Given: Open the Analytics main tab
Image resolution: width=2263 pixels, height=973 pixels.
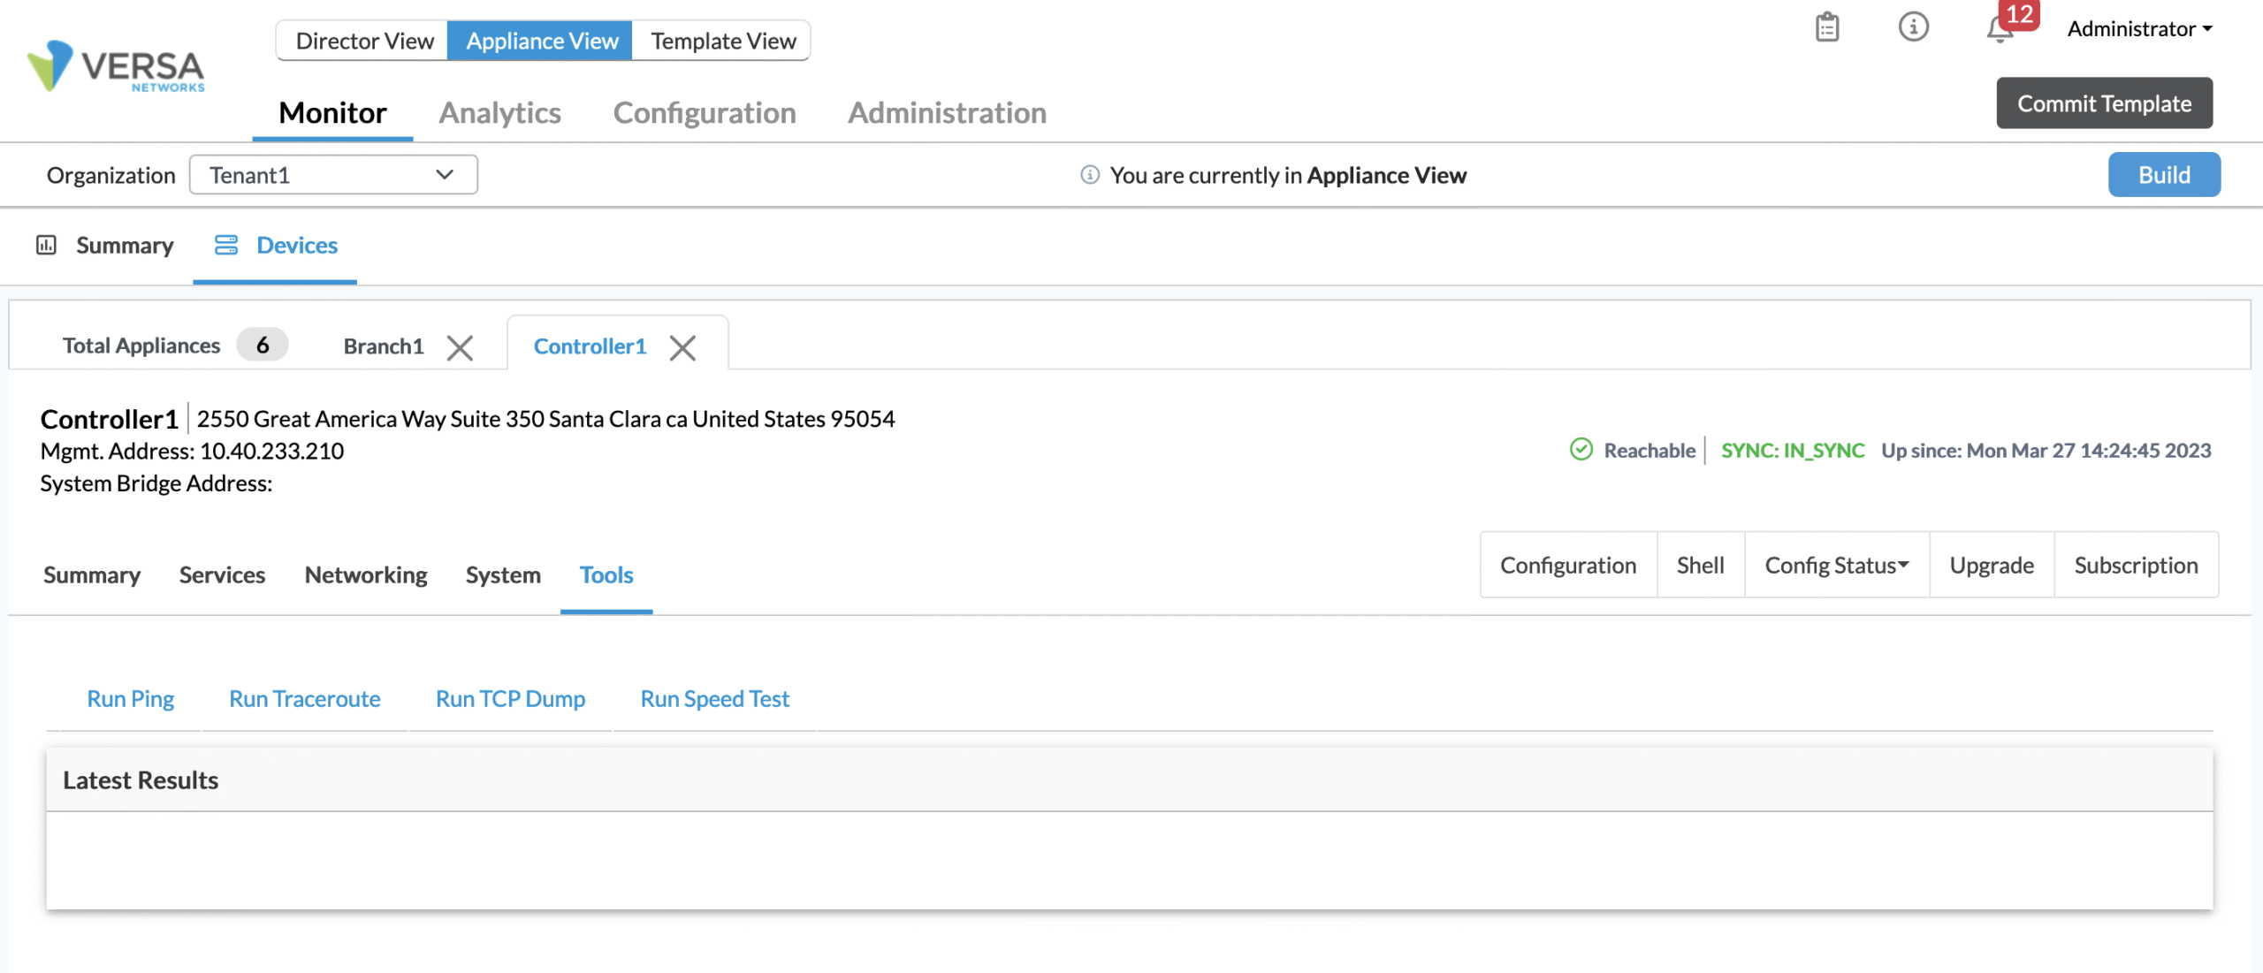Looking at the screenshot, I should pyautogui.click(x=499, y=113).
